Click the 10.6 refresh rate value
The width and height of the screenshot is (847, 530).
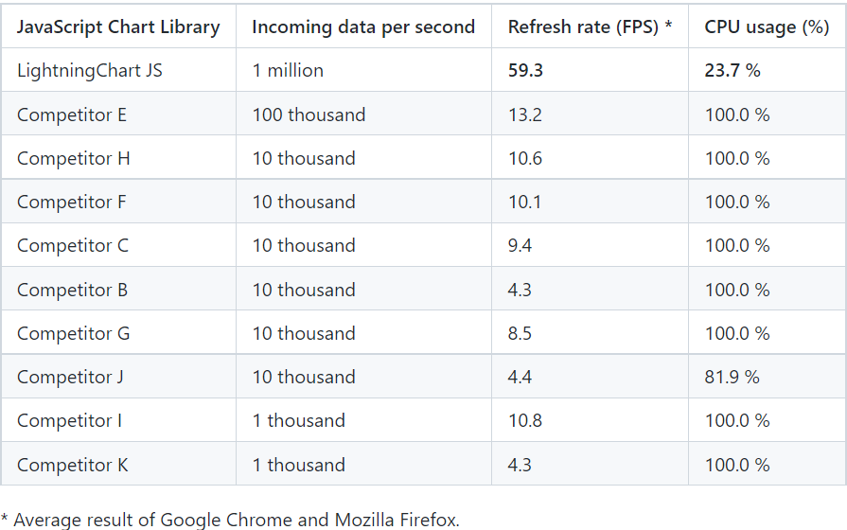[525, 158]
